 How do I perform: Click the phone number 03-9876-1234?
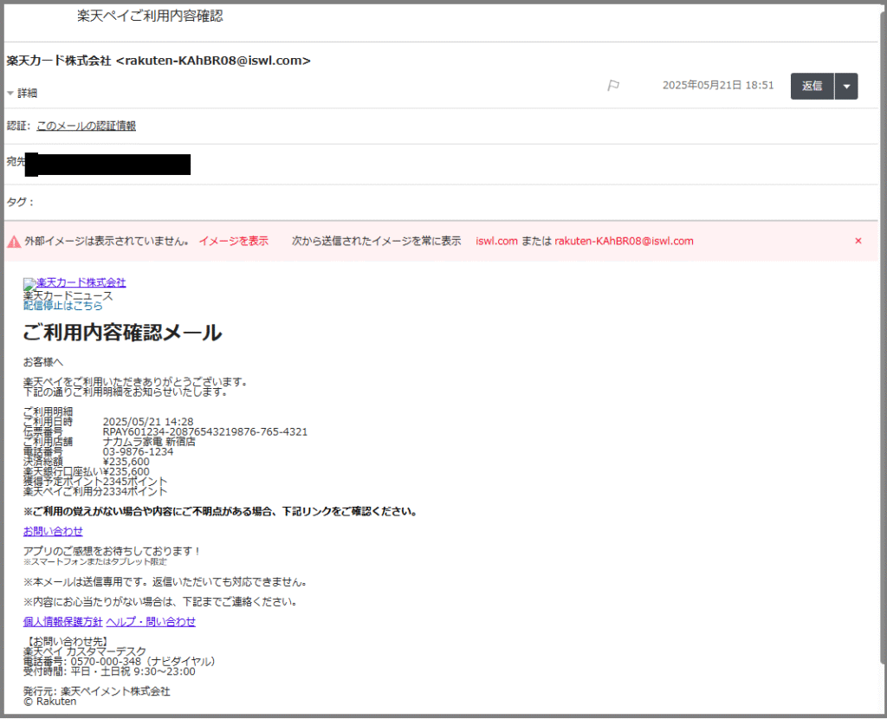coord(138,452)
